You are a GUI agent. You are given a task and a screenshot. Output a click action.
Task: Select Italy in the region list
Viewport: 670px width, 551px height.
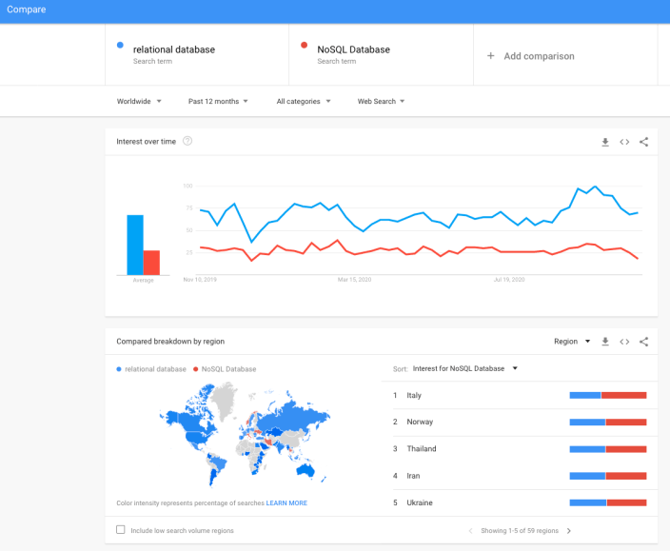tap(414, 395)
